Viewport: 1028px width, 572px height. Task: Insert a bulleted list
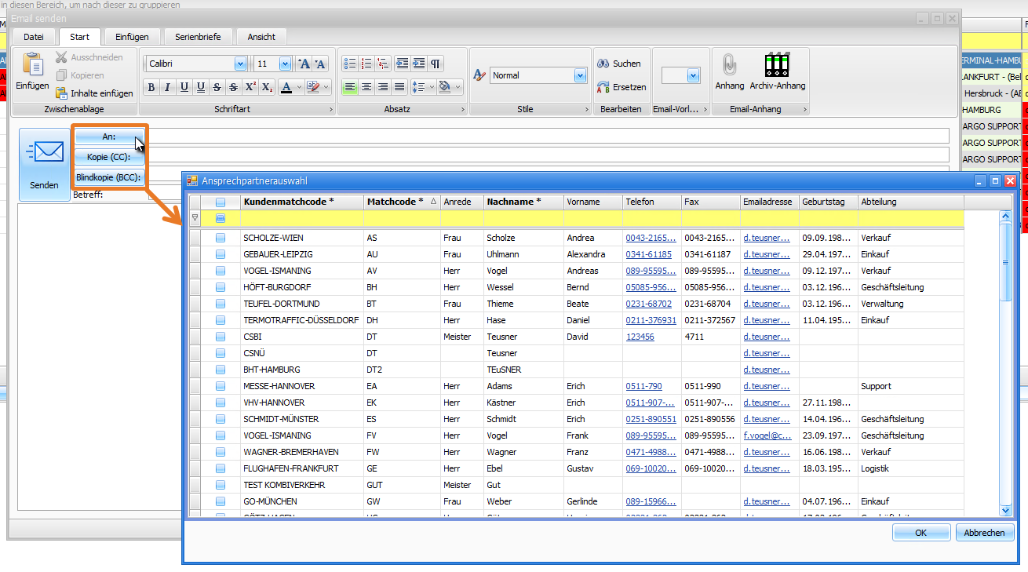pyautogui.click(x=350, y=64)
